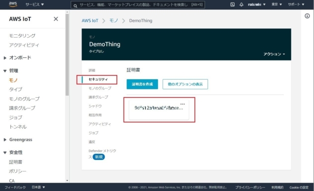Screen dimensions: 314x191
Task: Select the セキュリティ tab
Action: [x=98, y=80]
